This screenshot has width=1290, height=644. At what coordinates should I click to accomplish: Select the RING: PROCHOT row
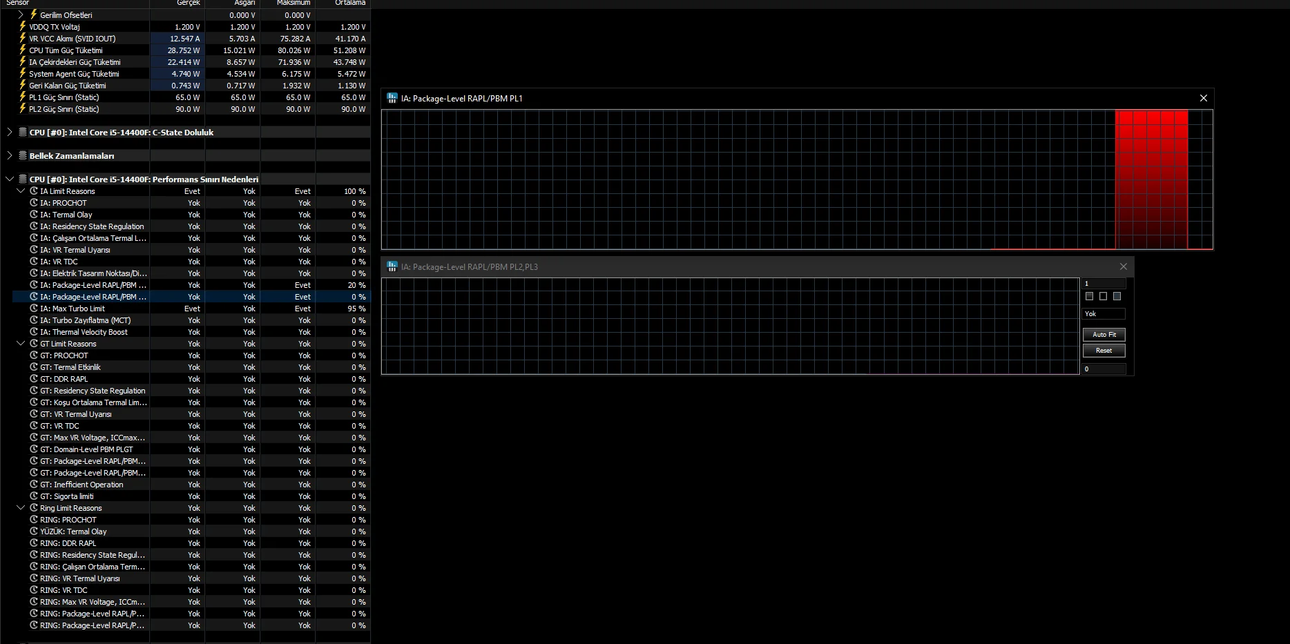191,520
